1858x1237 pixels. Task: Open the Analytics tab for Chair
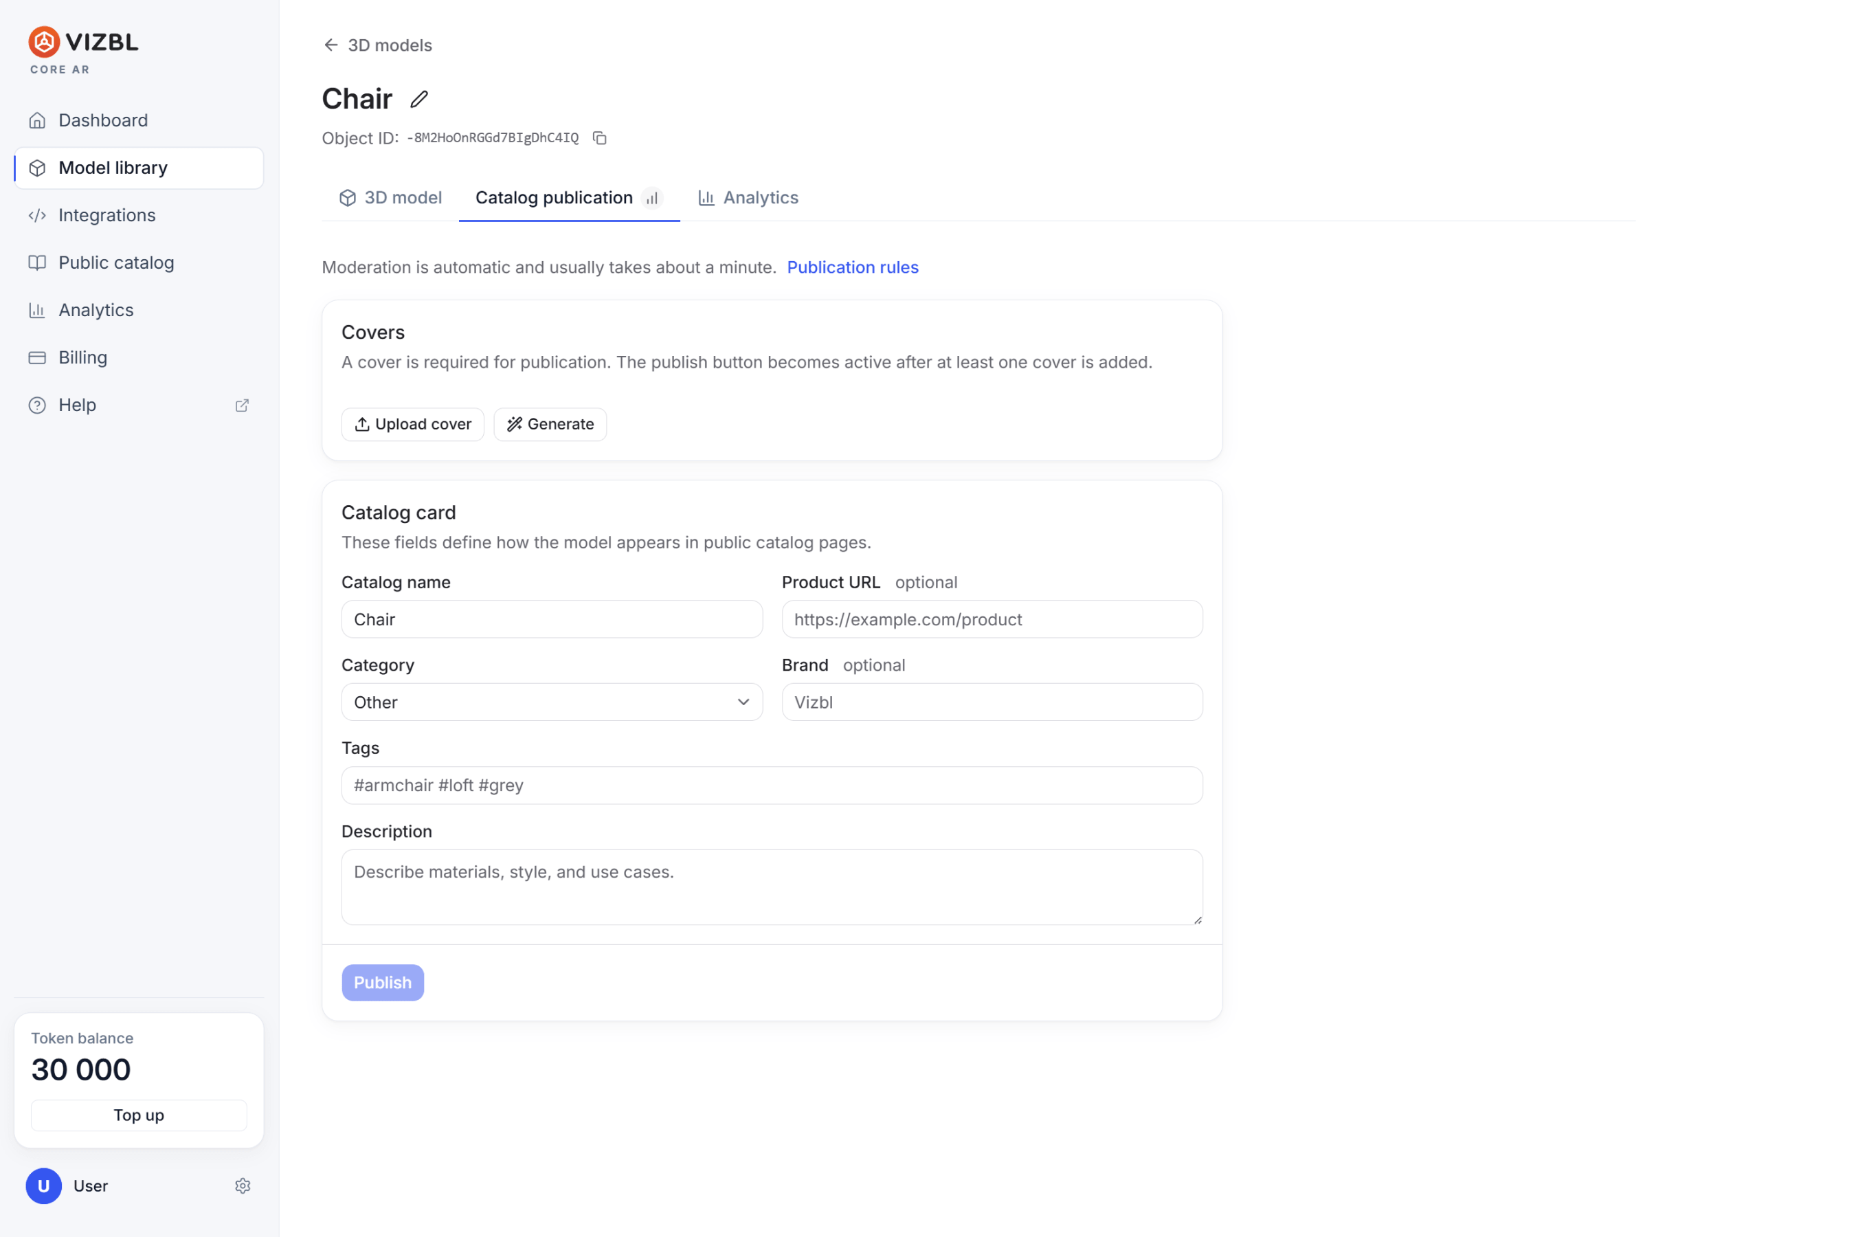tap(748, 198)
